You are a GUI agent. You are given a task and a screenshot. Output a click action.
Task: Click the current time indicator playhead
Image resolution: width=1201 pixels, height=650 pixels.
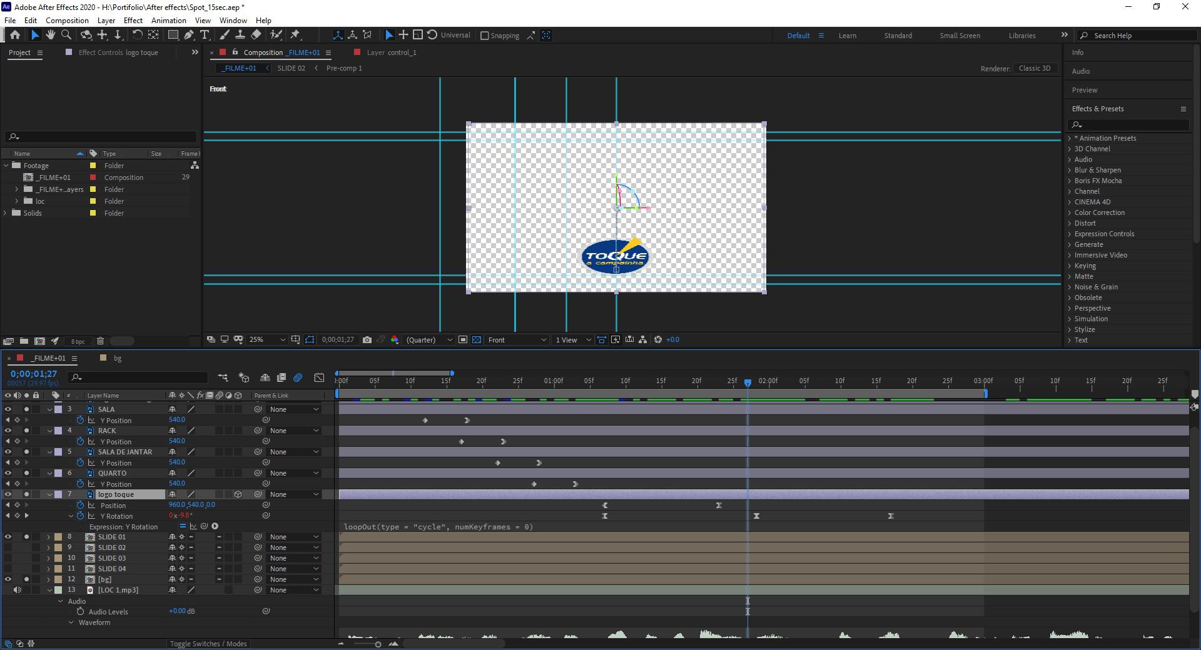click(x=747, y=382)
